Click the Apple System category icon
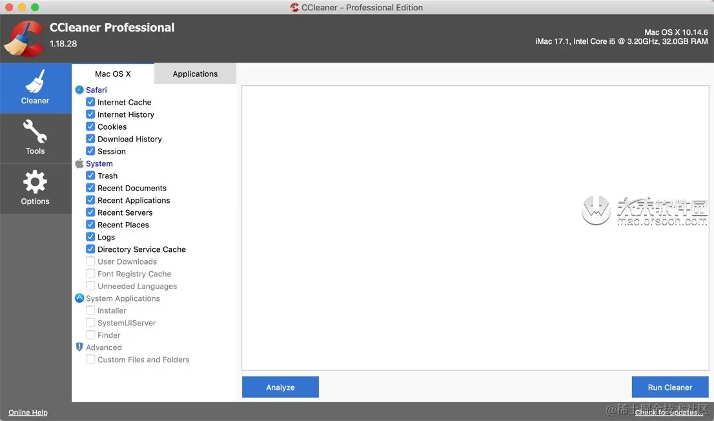This screenshot has width=714, height=421. [x=79, y=163]
